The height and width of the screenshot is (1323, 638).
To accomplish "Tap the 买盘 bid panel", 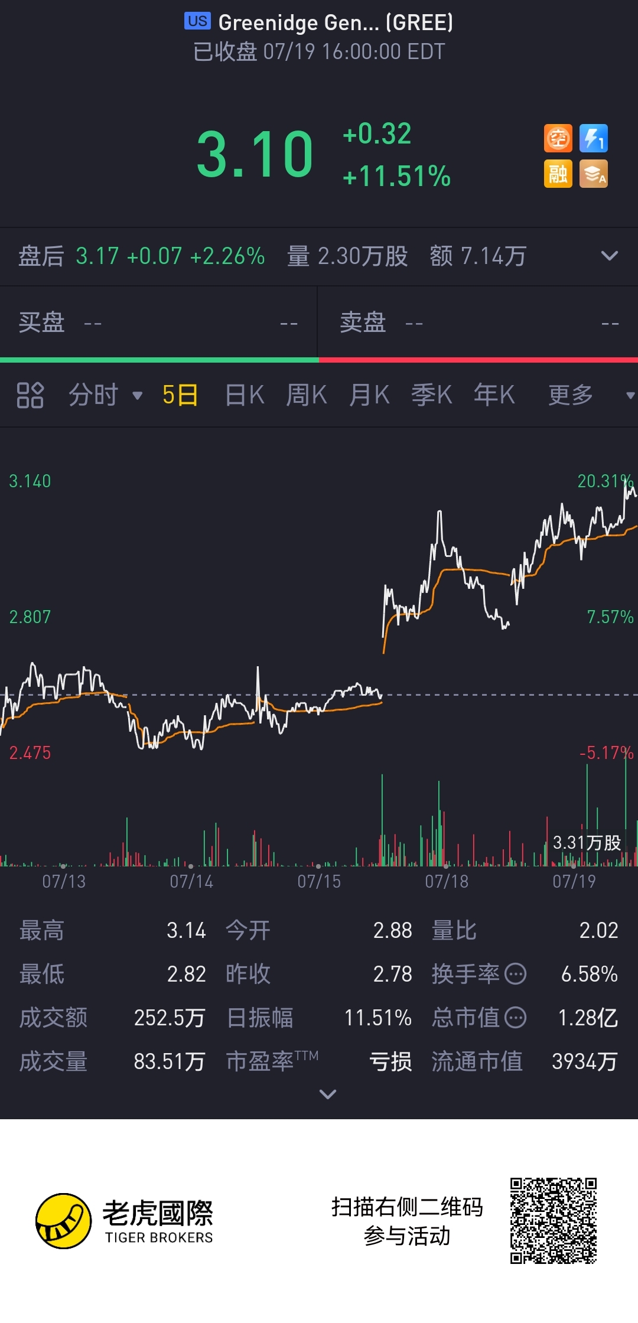I will tap(158, 322).
